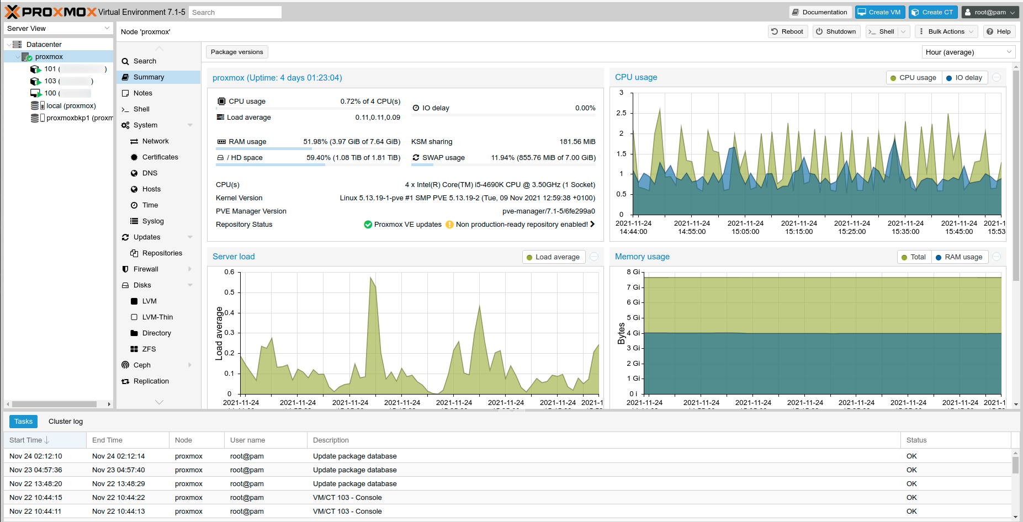Viewport: 1023px width, 522px height.
Task: Open Directory storage page
Action: coord(159,333)
